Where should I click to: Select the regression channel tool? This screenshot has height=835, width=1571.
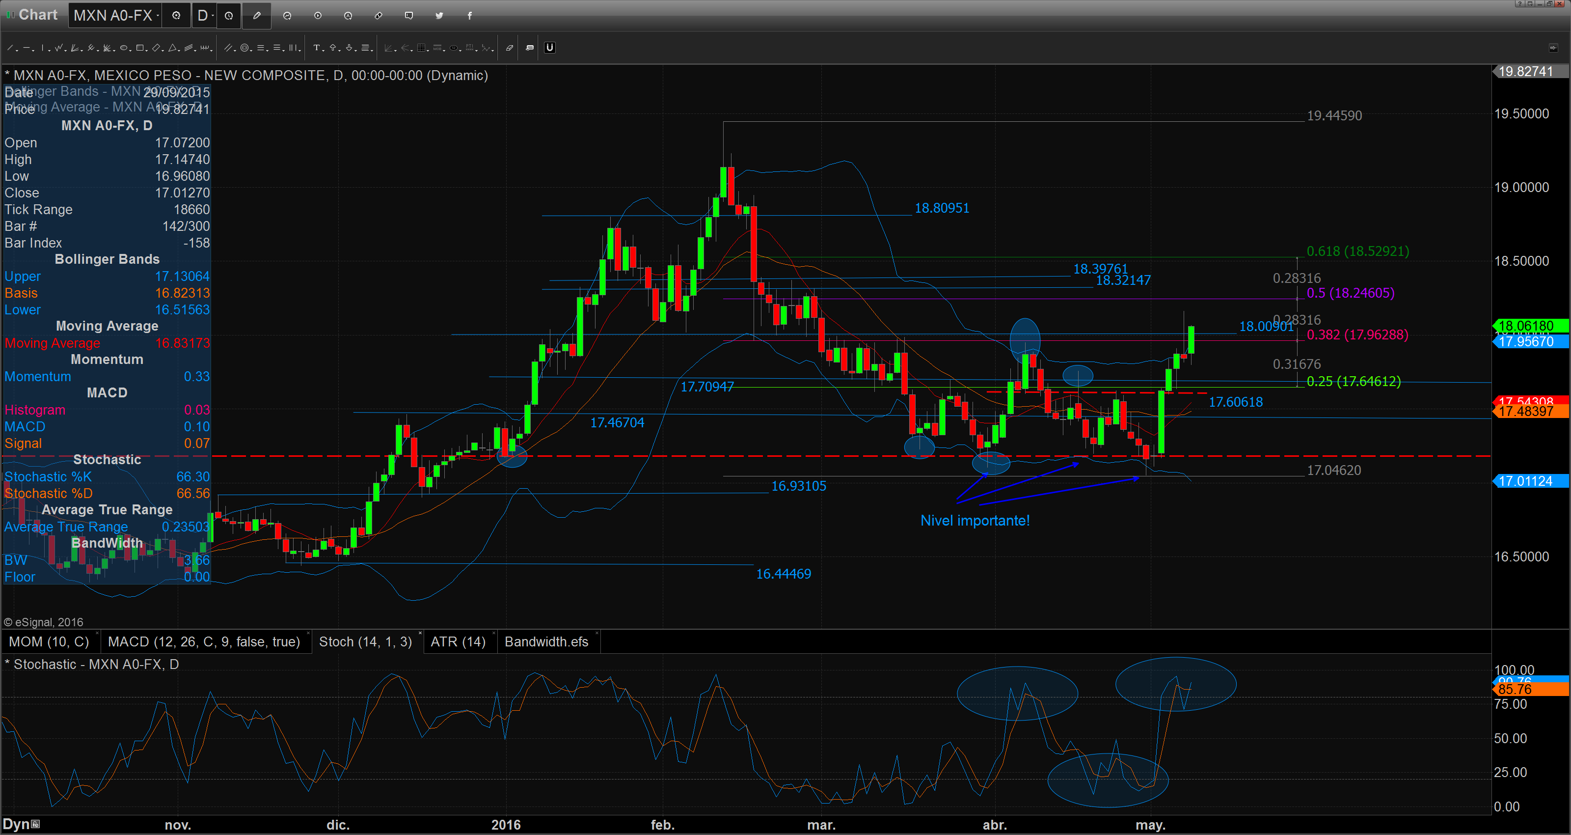(x=189, y=48)
